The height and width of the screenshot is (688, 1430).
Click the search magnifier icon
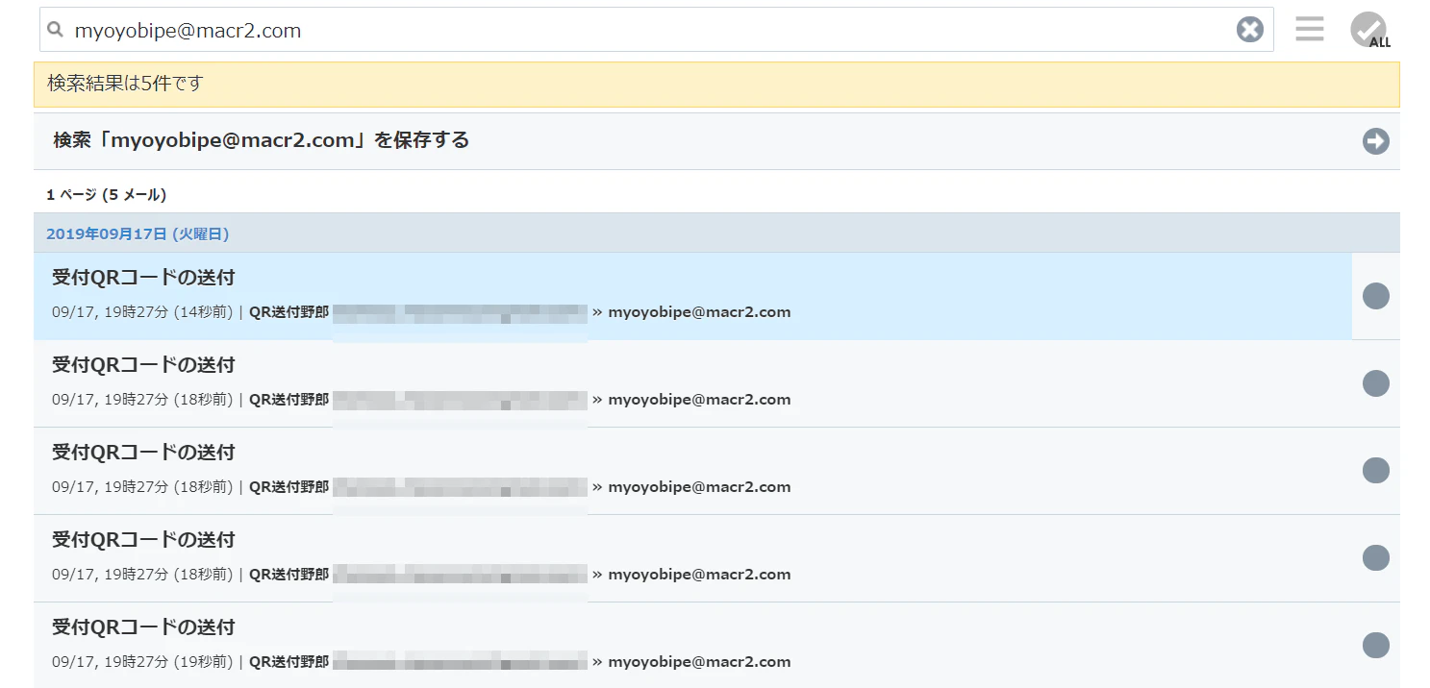(x=56, y=30)
